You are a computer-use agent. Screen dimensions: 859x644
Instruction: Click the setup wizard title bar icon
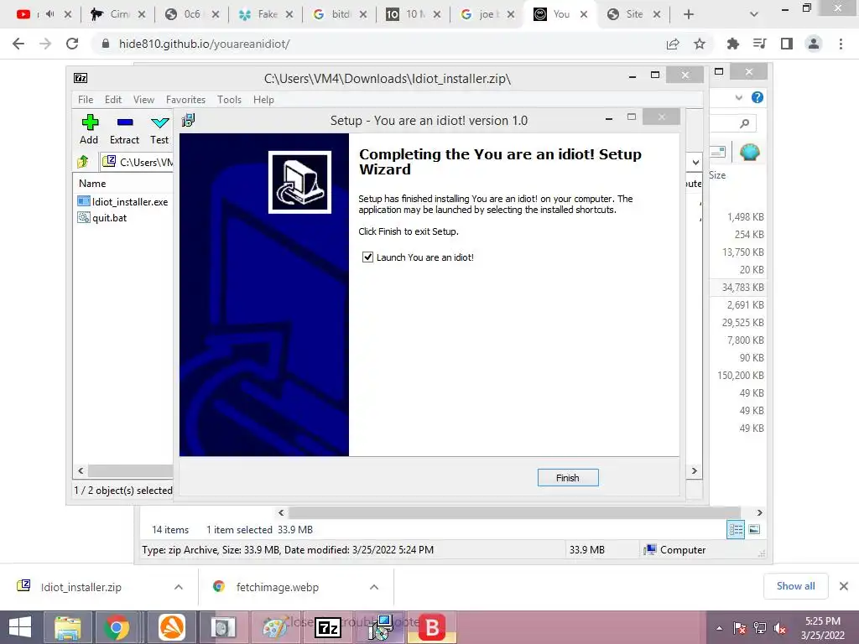pyautogui.click(x=188, y=120)
